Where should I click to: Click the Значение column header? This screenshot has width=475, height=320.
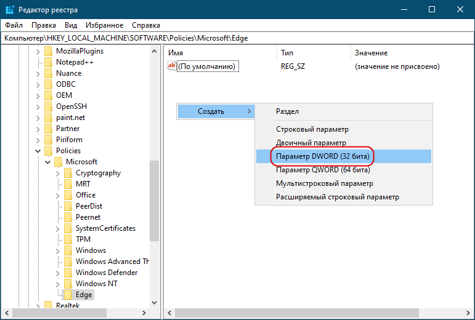(412, 53)
